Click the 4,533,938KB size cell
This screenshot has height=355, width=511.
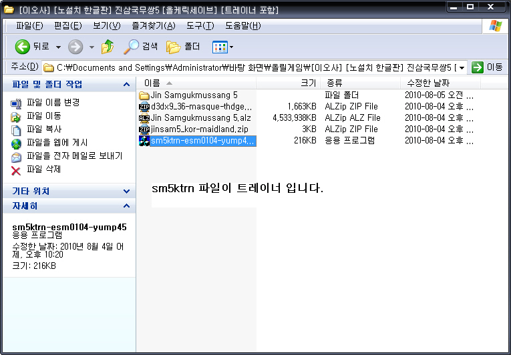coord(295,117)
